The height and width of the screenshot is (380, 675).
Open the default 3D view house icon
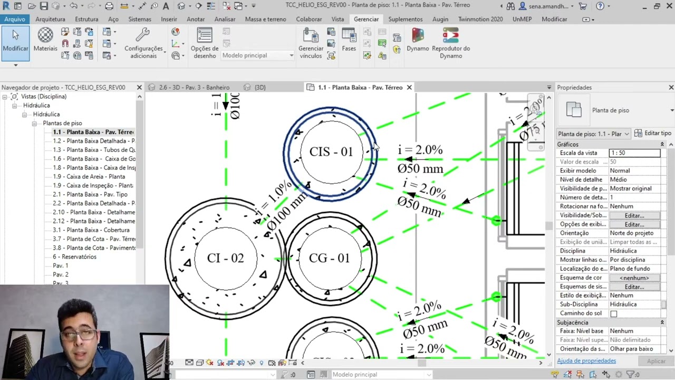[x=181, y=6]
